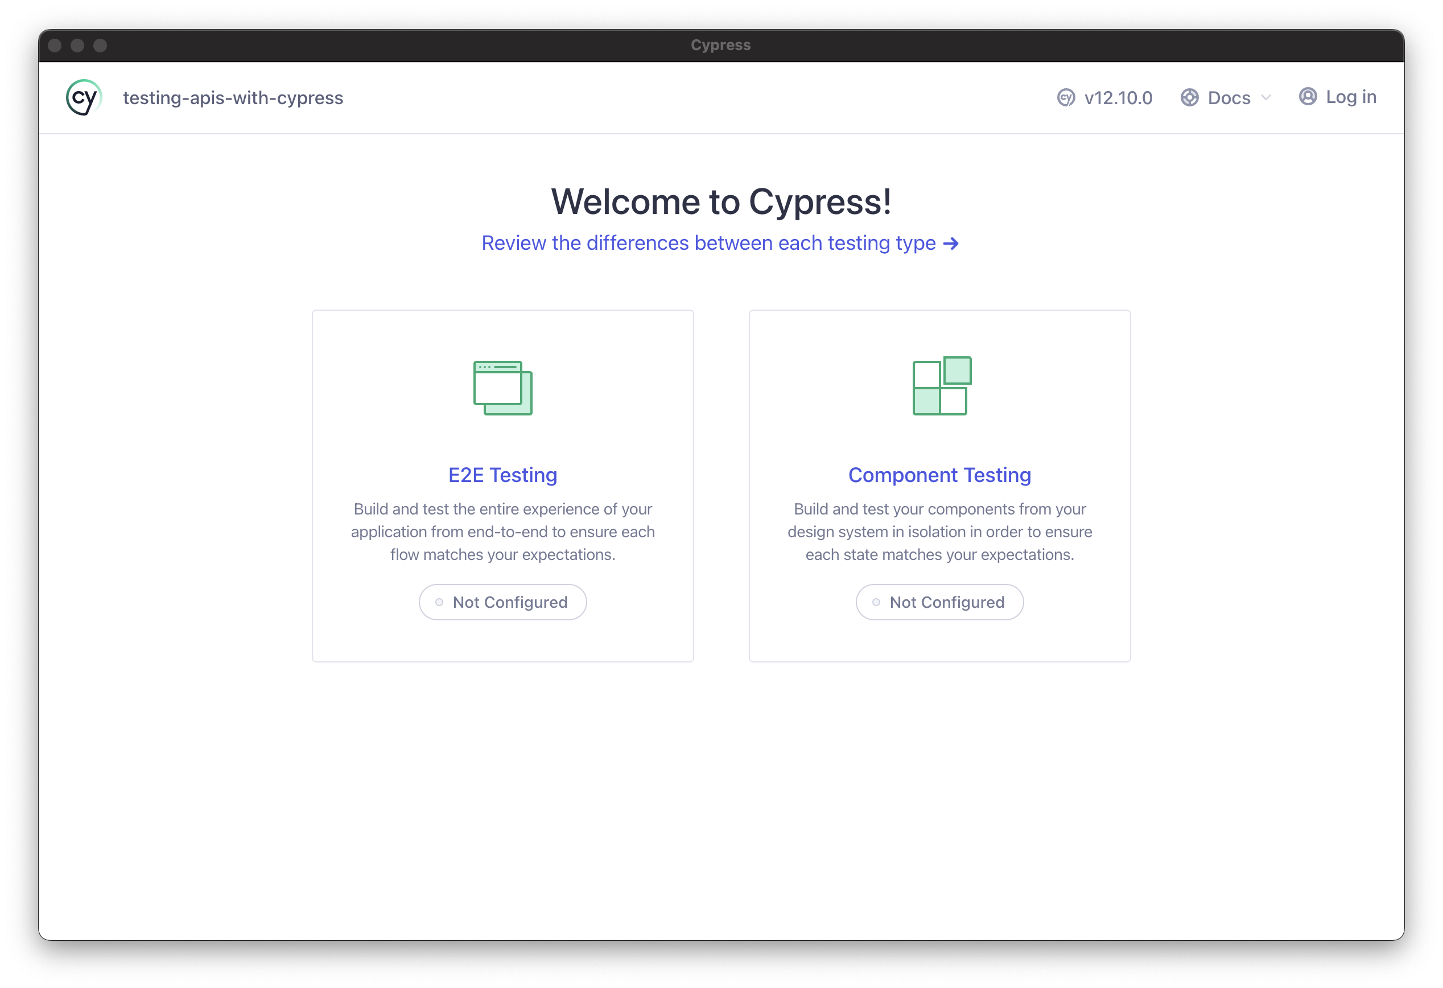Click the status dot in E2E Not Configured

(x=439, y=602)
